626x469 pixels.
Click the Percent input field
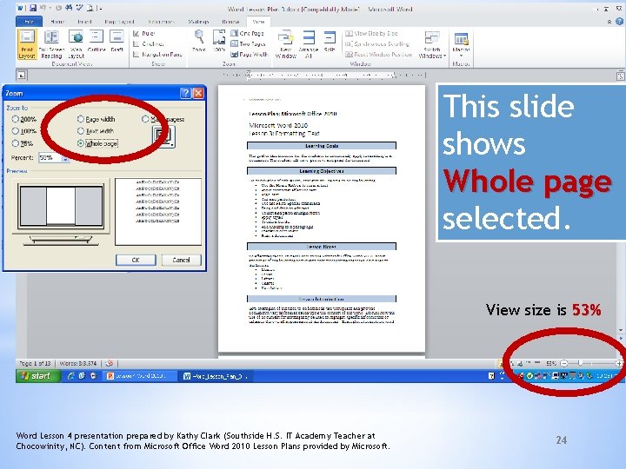click(x=50, y=158)
